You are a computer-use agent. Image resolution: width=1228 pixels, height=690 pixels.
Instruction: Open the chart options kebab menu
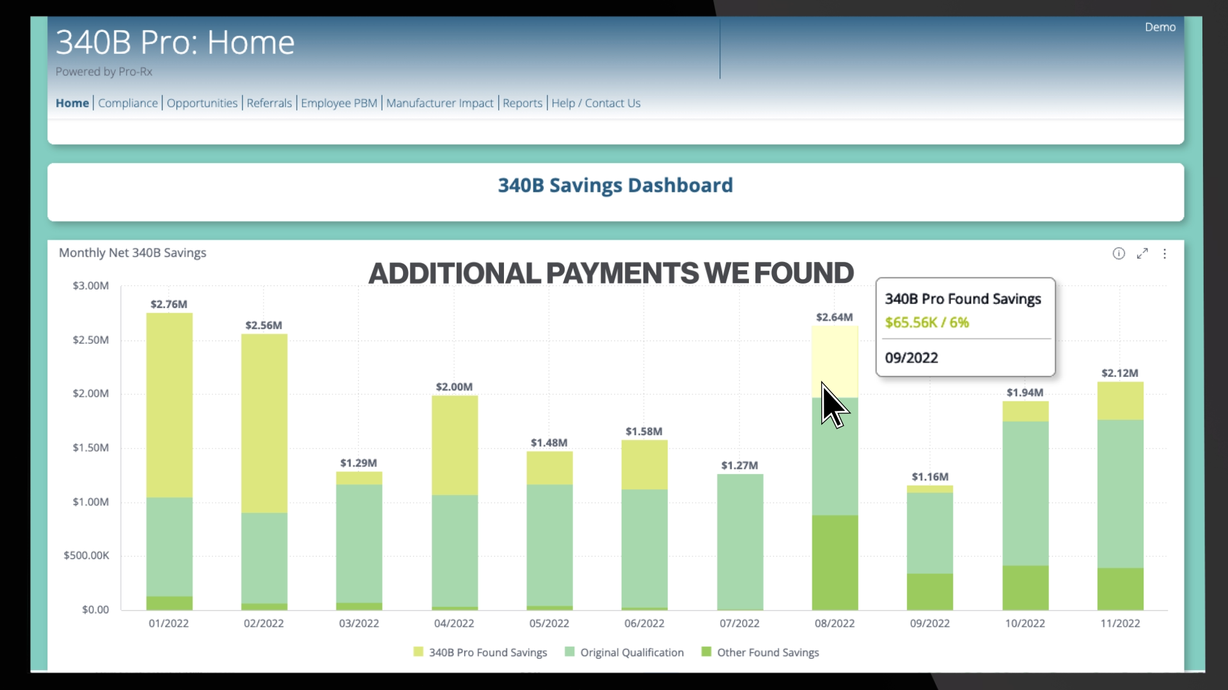[x=1165, y=254]
